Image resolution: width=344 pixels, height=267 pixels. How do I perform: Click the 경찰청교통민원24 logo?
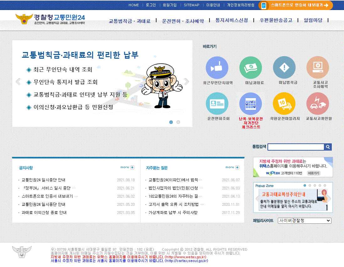click(50, 19)
